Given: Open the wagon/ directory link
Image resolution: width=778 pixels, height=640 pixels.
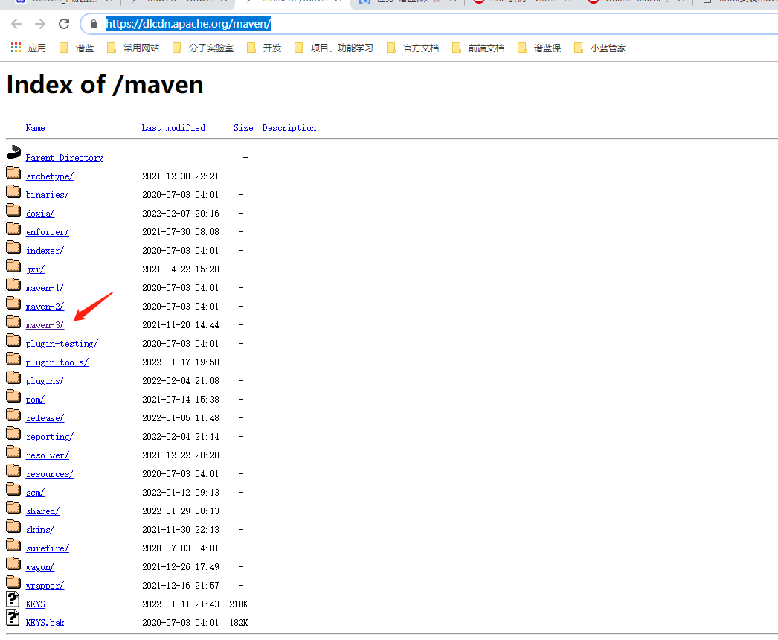Looking at the screenshot, I should point(40,567).
